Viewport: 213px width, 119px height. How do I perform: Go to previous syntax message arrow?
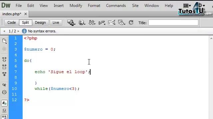(x=4, y=31)
